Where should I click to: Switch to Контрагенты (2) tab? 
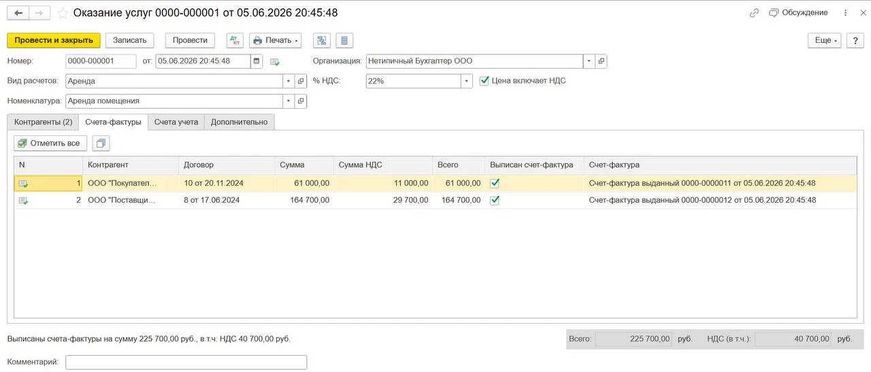43,122
